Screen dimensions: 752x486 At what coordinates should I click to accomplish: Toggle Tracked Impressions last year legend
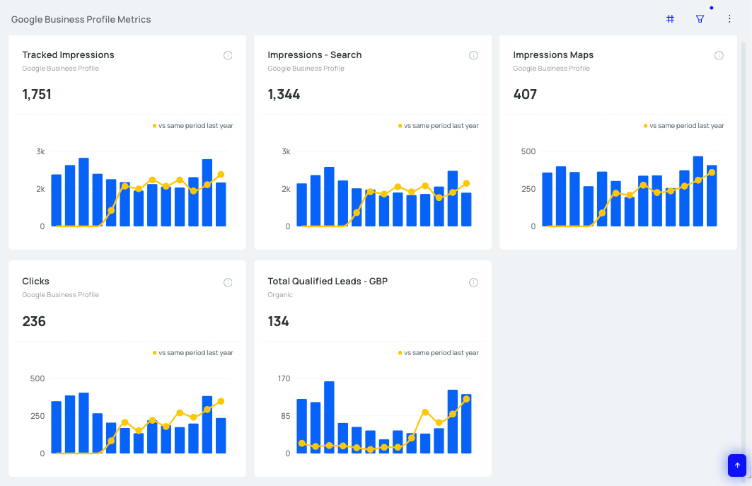(193, 126)
